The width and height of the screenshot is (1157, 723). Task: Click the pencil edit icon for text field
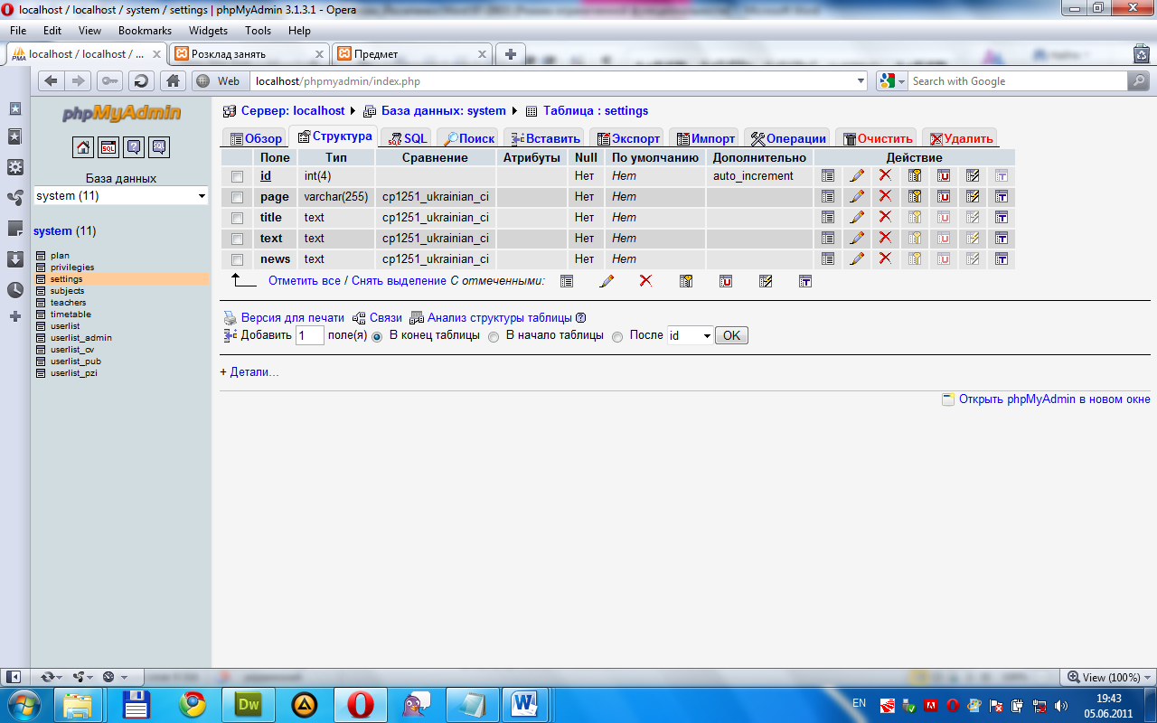click(857, 239)
